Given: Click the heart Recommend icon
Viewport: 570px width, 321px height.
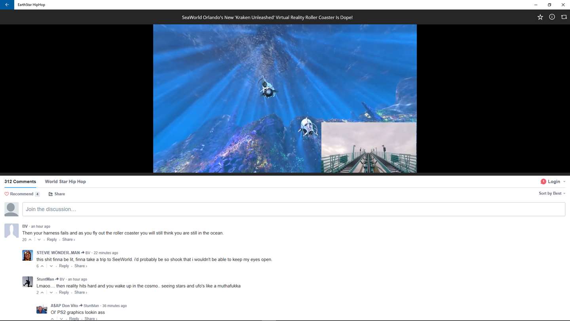Looking at the screenshot, I should click(x=6, y=194).
